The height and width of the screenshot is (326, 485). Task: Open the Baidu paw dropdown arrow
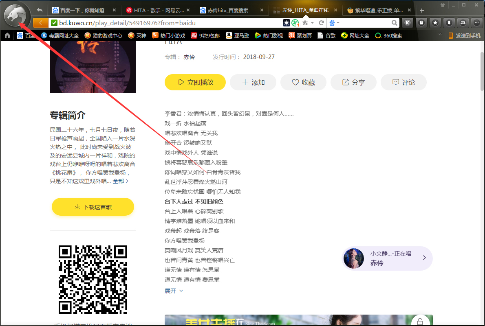pyautogui.click(x=338, y=23)
